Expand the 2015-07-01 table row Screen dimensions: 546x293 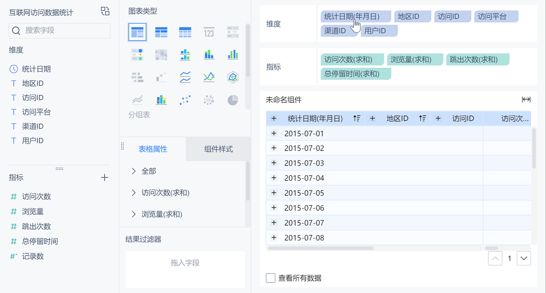coord(274,133)
